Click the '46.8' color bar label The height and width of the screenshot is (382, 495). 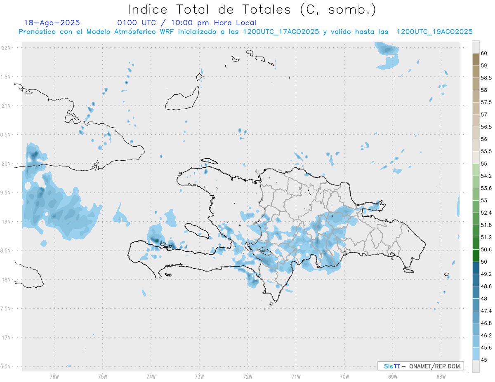pyautogui.click(x=486, y=323)
